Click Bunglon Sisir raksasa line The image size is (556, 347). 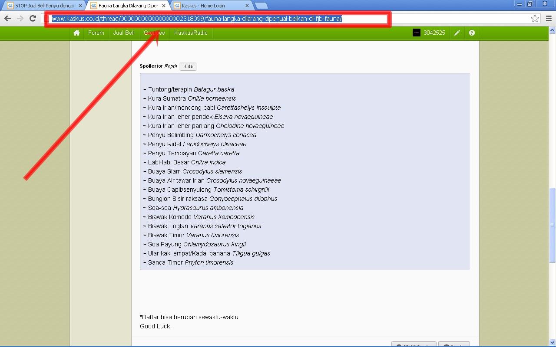click(210, 199)
